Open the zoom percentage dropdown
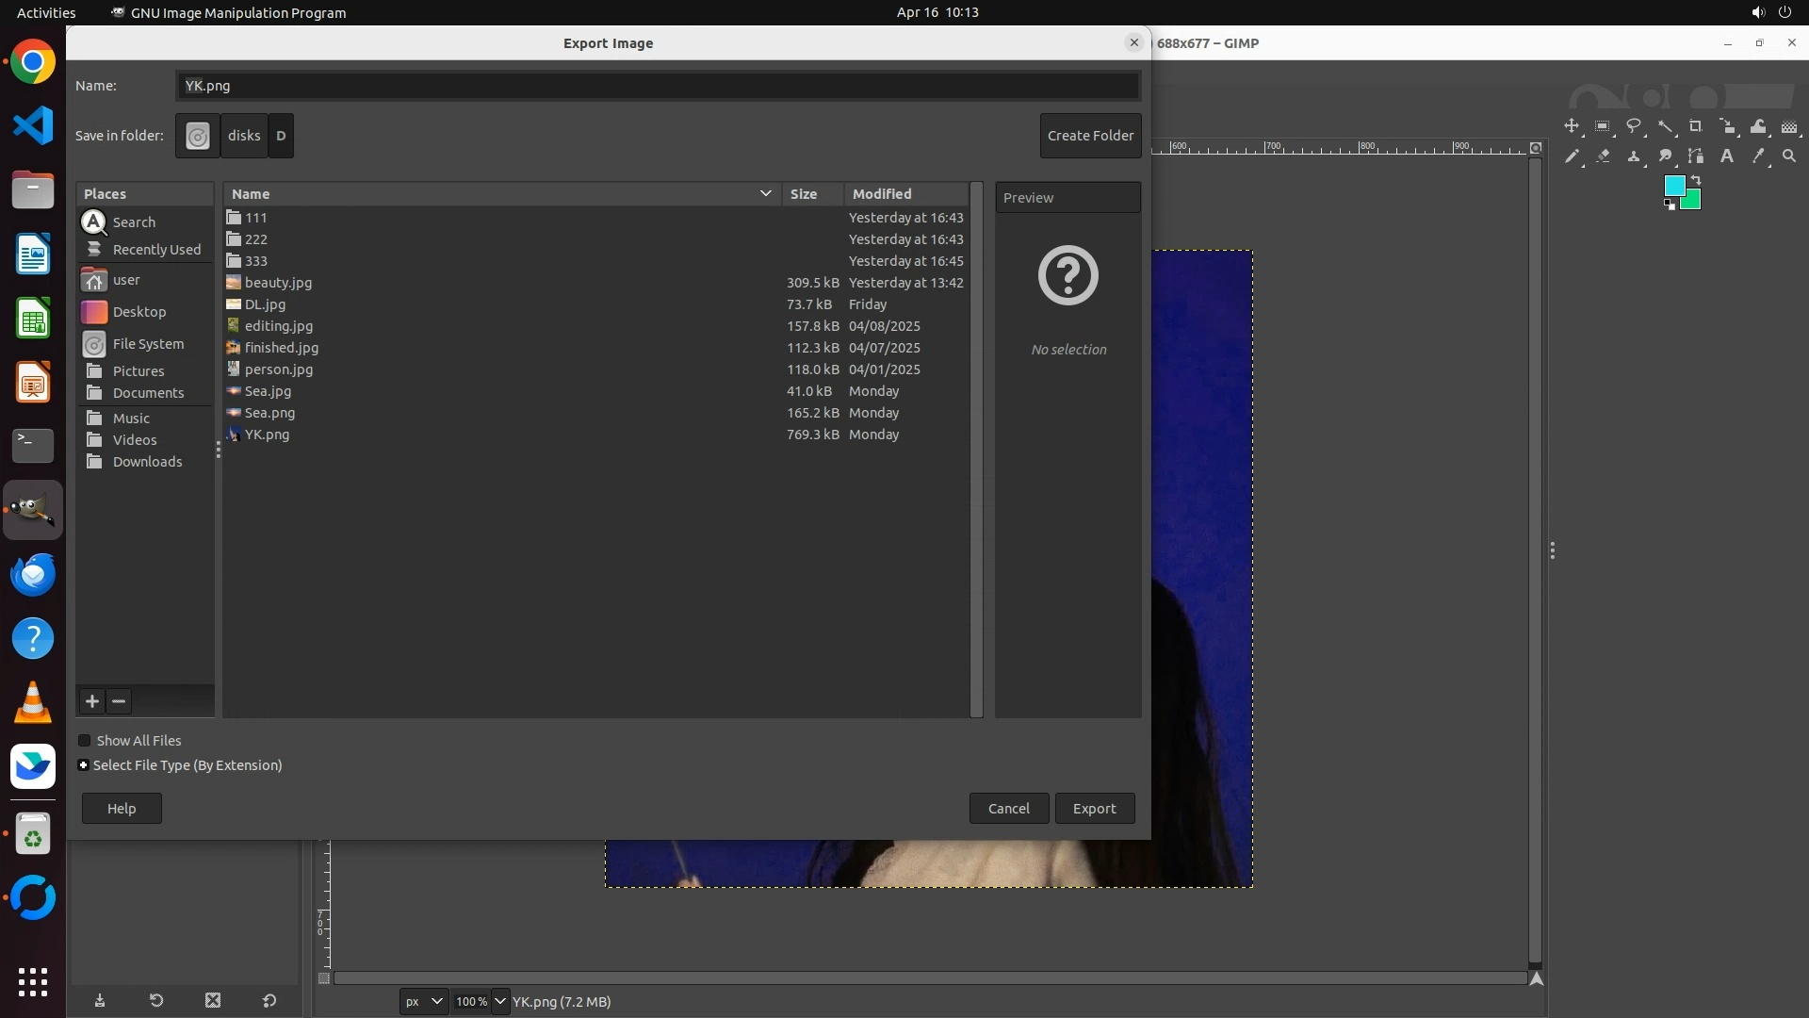This screenshot has height=1018, width=1809. pyautogui.click(x=499, y=1001)
